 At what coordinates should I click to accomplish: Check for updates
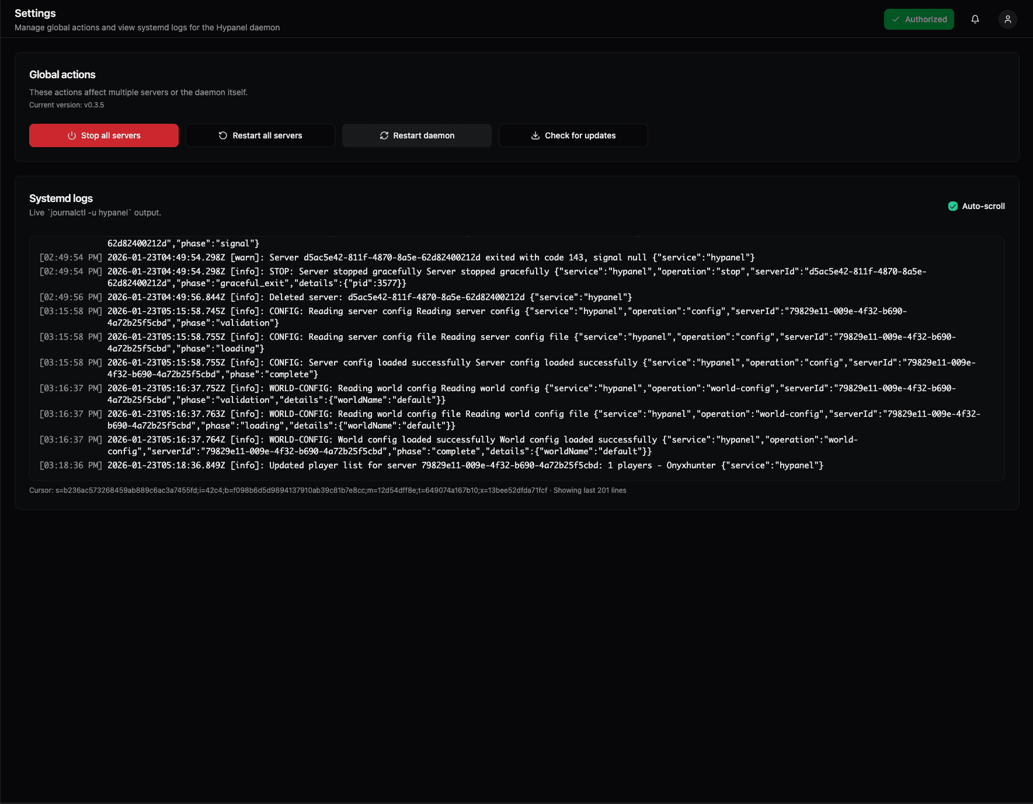click(573, 135)
